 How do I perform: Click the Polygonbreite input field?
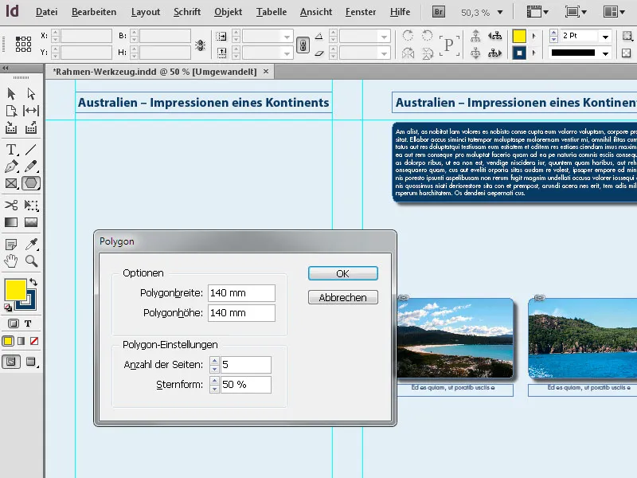(x=241, y=293)
